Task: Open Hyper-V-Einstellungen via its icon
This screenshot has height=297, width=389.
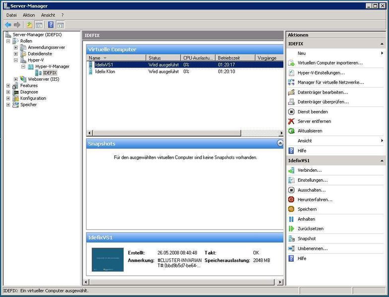Action: tap(291, 73)
